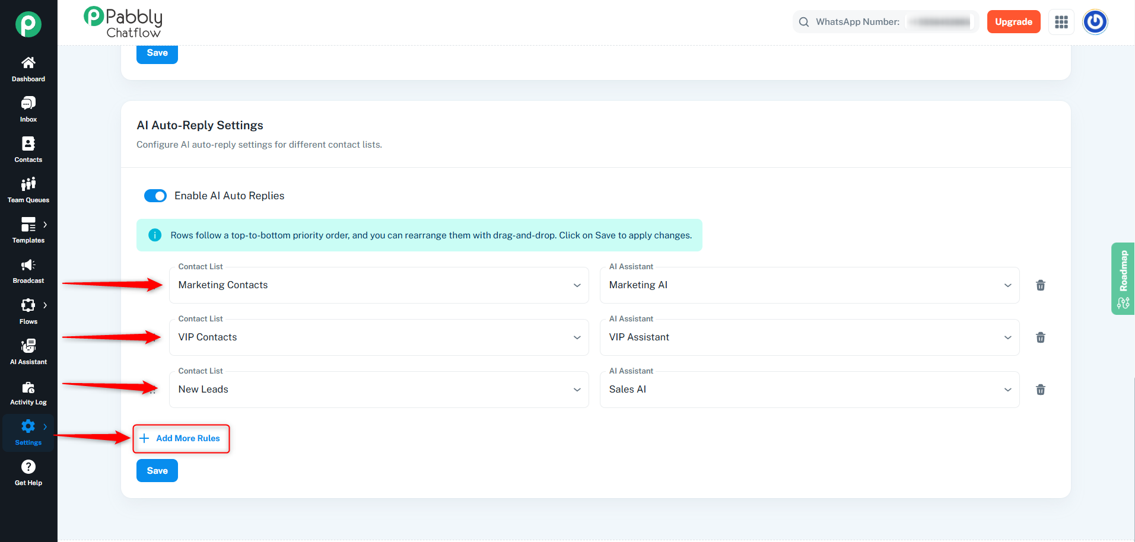Open New Leads contact list dropdown
The width and height of the screenshot is (1135, 542).
click(x=379, y=390)
